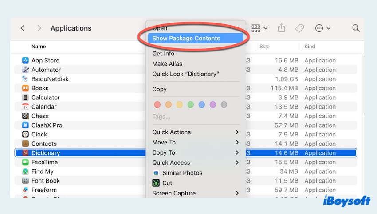Sort by the Size column header
Image resolution: width=377 pixels, height=214 pixels.
tap(264, 47)
